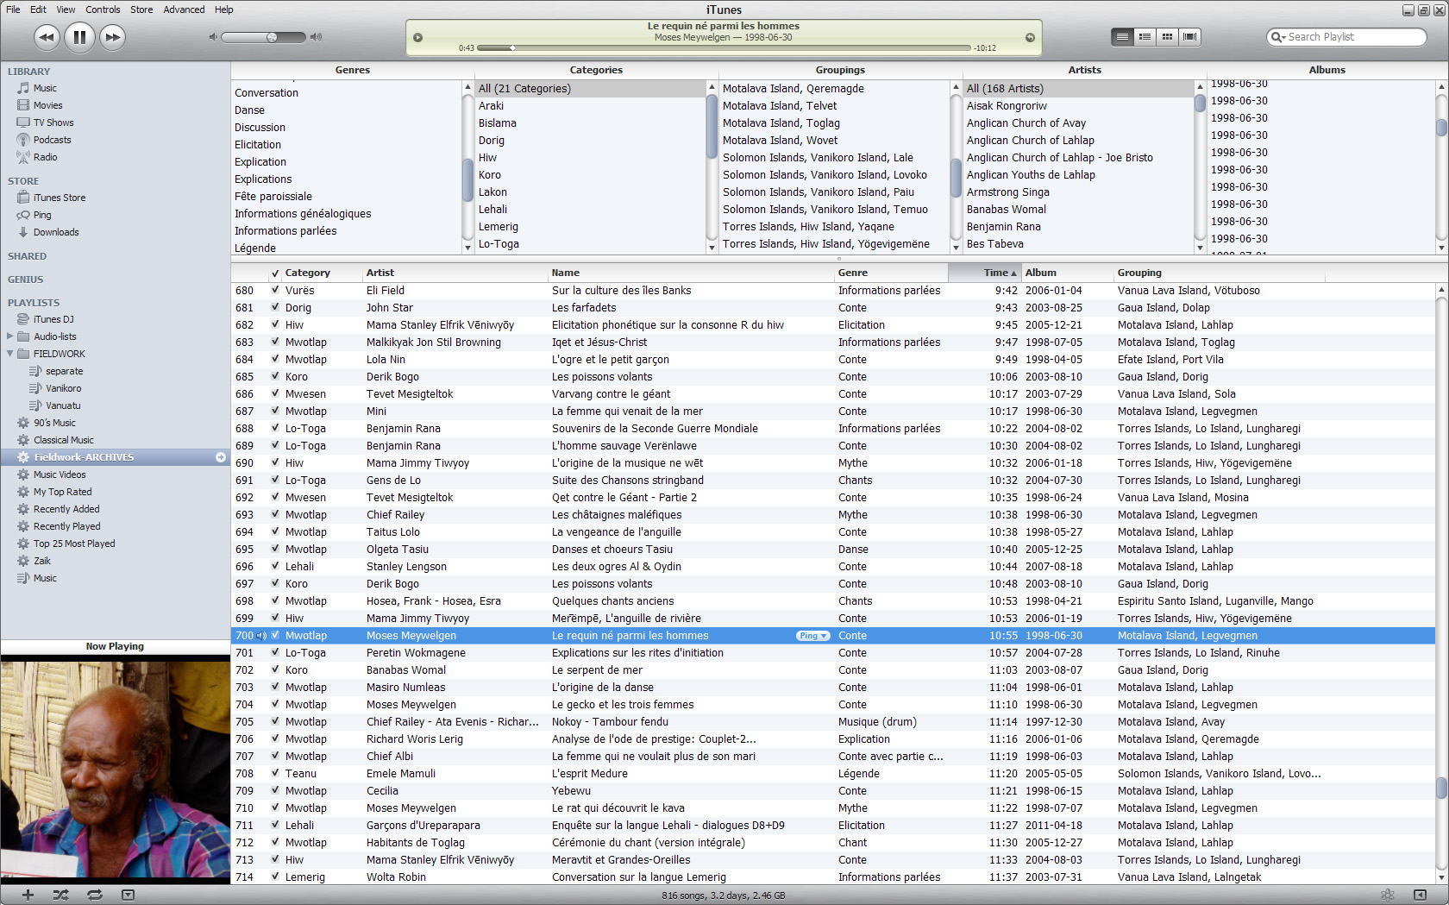Switch to Cover Flow view
The image size is (1449, 905).
(1190, 37)
